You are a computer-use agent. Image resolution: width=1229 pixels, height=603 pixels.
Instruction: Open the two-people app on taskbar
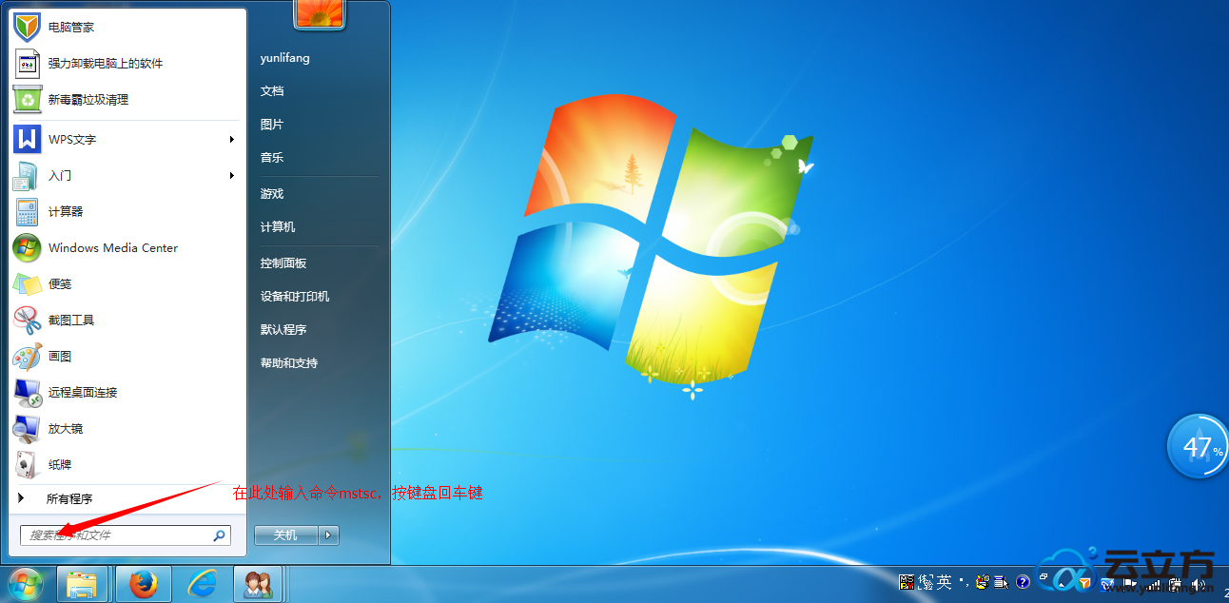coord(257,584)
